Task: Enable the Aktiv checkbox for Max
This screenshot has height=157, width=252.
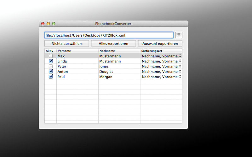Action: pos(51,56)
